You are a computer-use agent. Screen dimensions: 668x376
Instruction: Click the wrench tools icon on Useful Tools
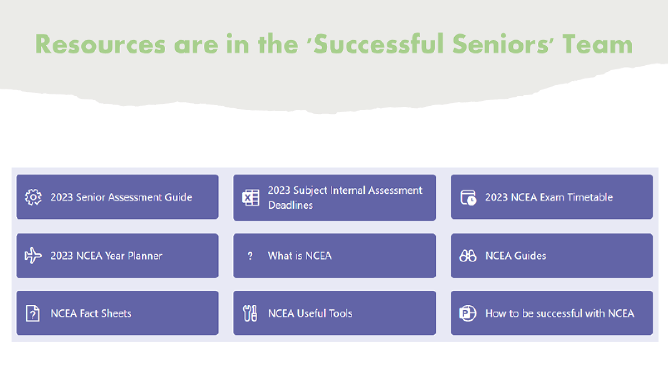click(250, 313)
